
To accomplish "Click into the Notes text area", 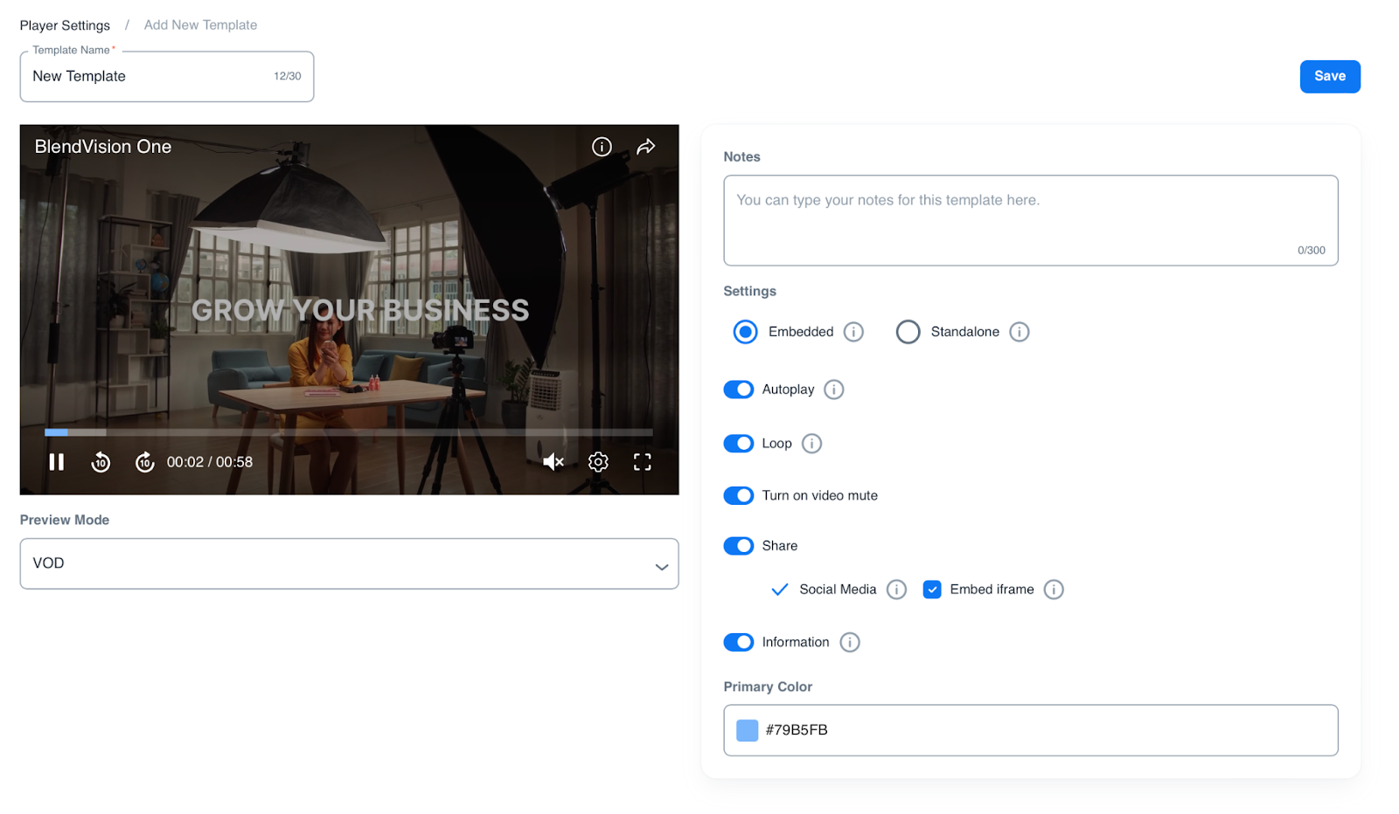I will pos(1030,220).
